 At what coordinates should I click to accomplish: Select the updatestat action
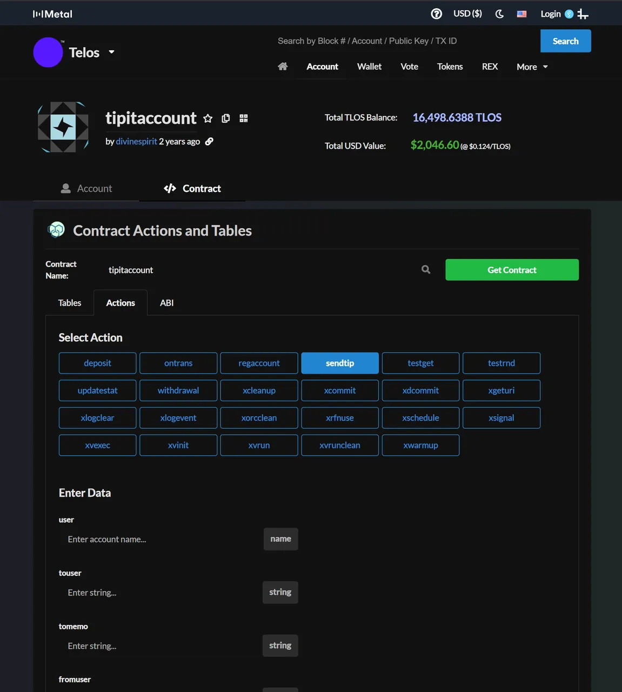(97, 390)
